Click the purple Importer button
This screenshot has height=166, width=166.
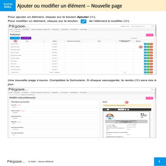click(x=26, y=38)
